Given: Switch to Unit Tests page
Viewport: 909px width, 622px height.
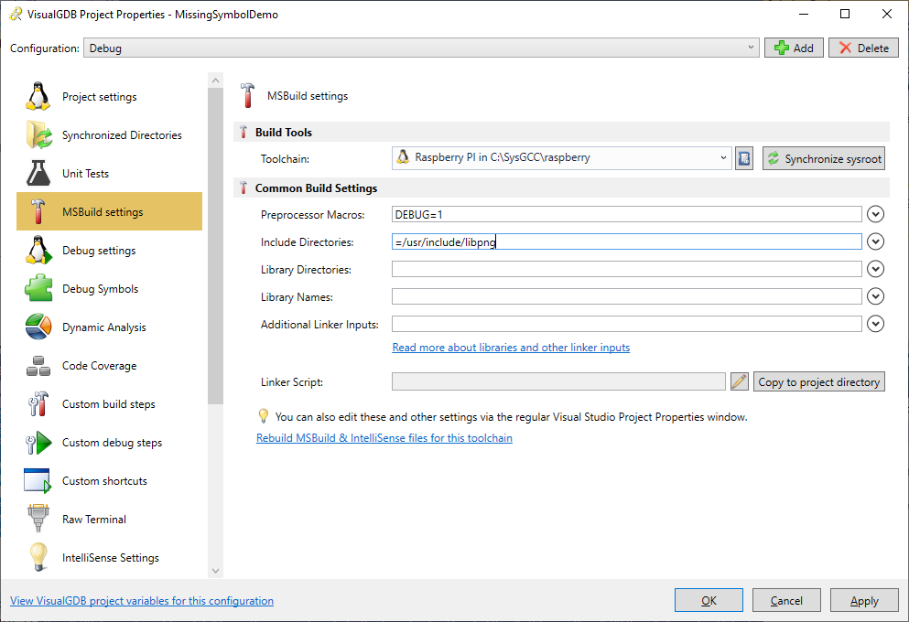Looking at the screenshot, I should click(x=109, y=173).
